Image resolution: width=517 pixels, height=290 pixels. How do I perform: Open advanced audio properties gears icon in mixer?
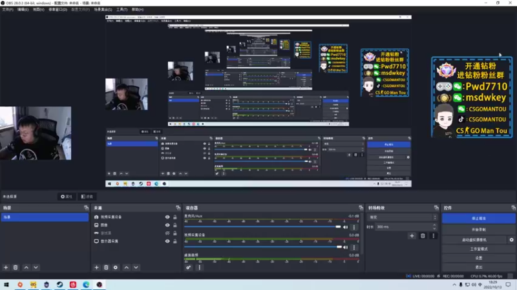(188, 267)
